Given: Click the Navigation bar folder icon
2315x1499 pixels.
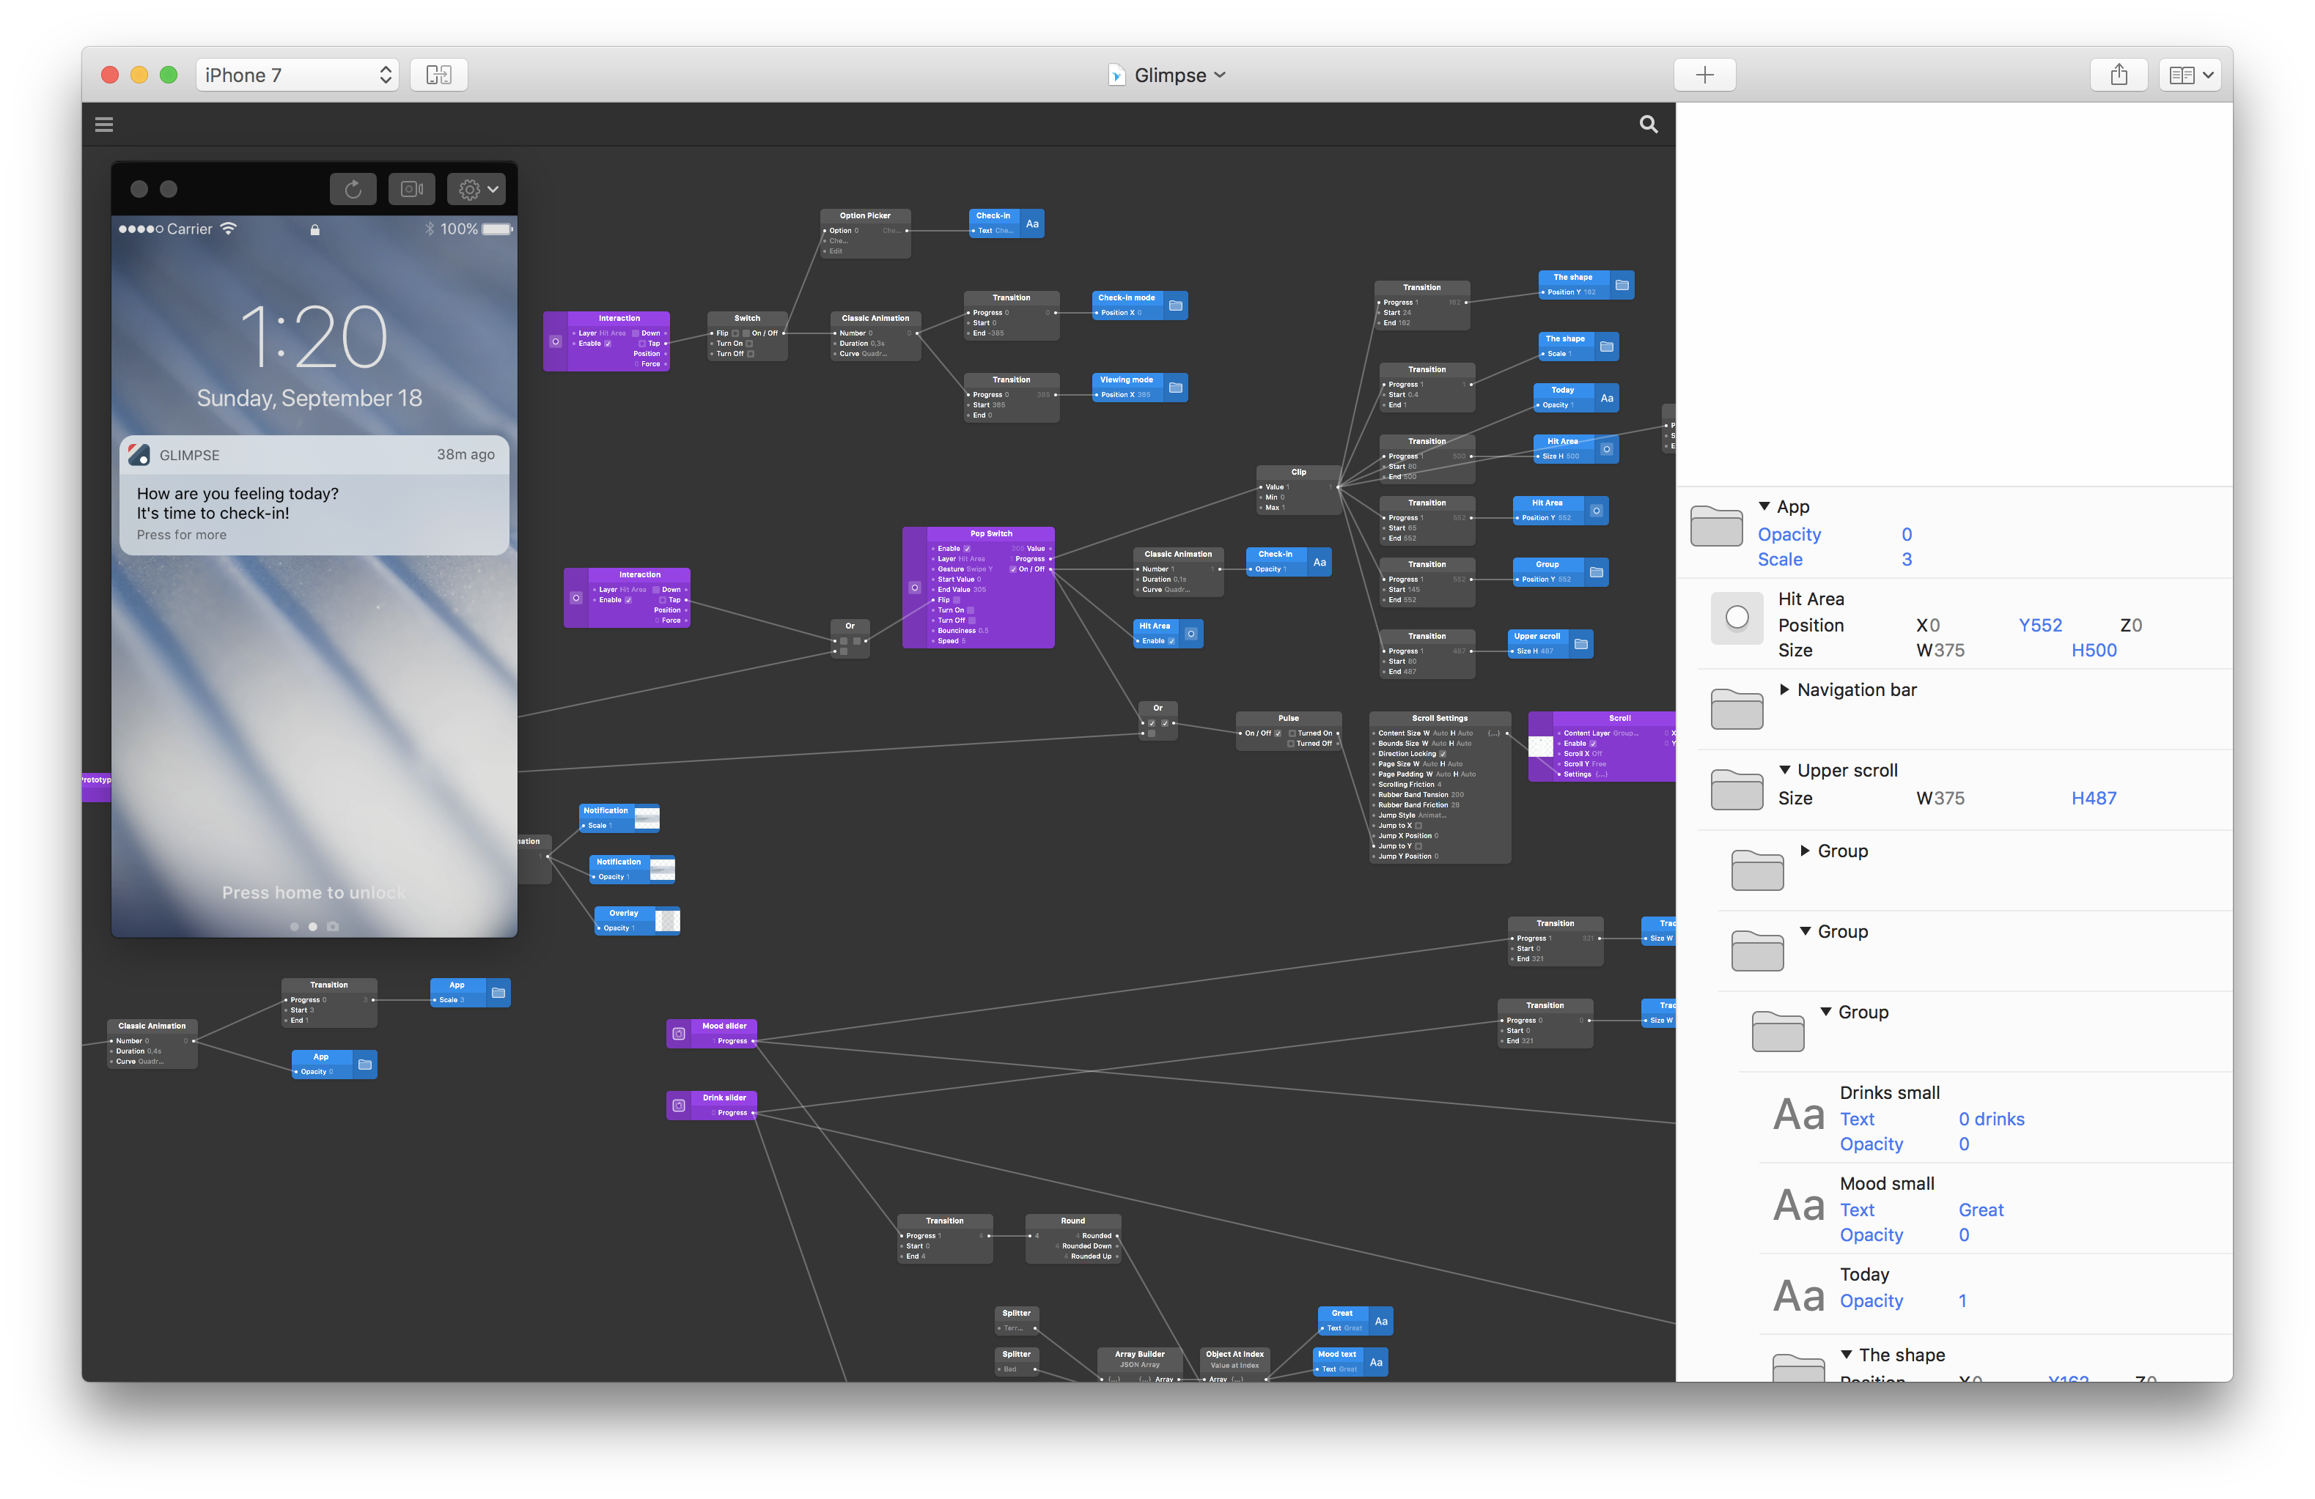Looking at the screenshot, I should 1737,708.
